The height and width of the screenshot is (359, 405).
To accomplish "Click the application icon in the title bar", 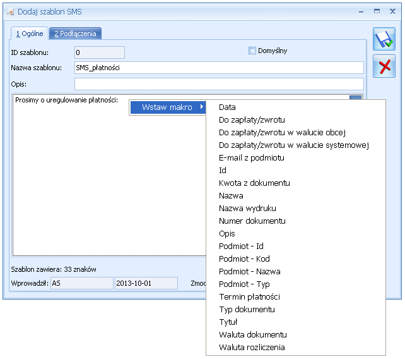I will [11, 12].
